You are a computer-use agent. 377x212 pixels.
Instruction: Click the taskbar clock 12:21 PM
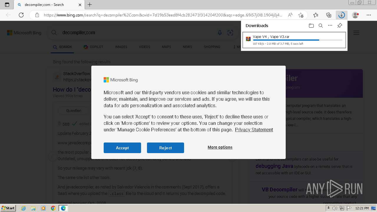(362, 208)
